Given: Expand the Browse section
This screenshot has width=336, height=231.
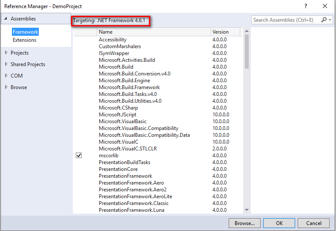Looking at the screenshot, I should (x=6, y=87).
